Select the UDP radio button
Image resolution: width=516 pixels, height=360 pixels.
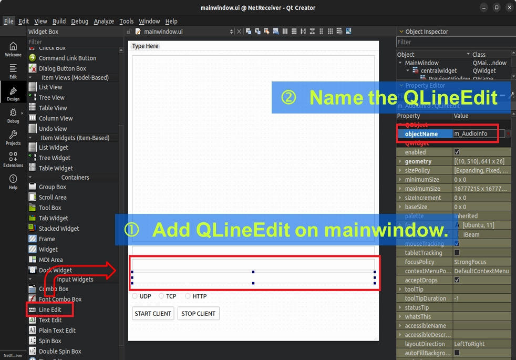141,296
